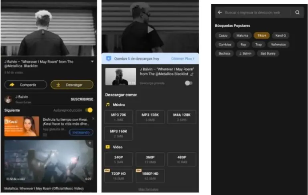Toggle the Descarga privada switch
308x195 pixels.
188,83
